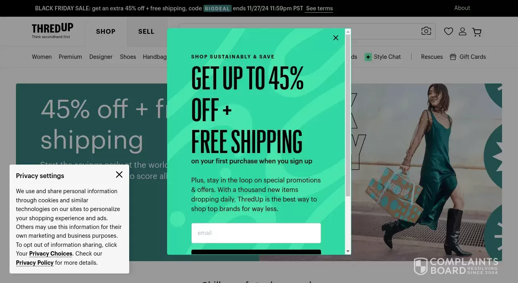
Task: Open the account profile icon
Action: click(463, 31)
